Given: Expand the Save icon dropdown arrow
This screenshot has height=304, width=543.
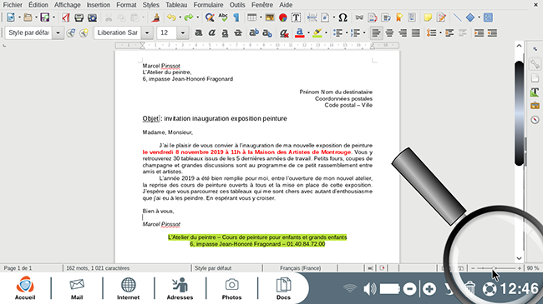Looking at the screenshot, I should [53, 17].
